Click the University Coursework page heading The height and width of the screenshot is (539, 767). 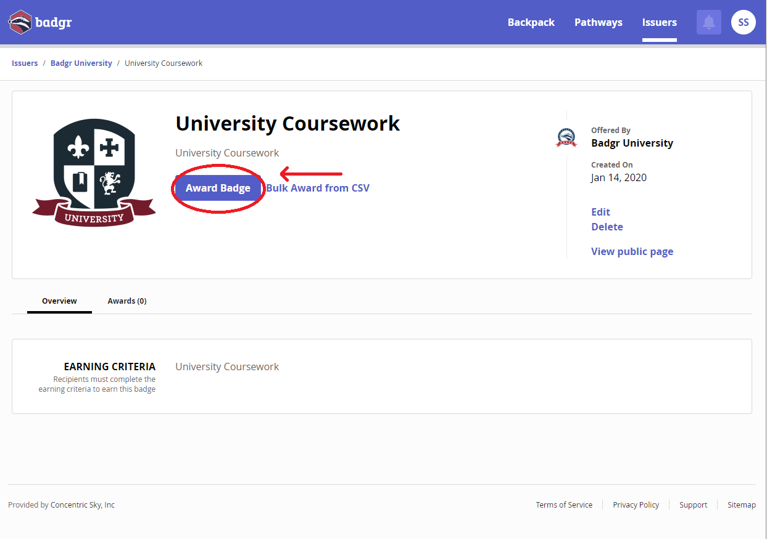[x=288, y=123]
